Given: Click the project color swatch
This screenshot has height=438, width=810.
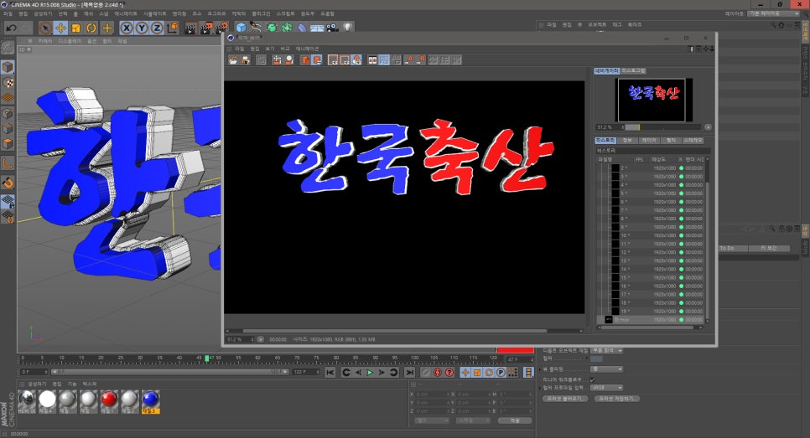Looking at the screenshot, I should coord(596,358).
